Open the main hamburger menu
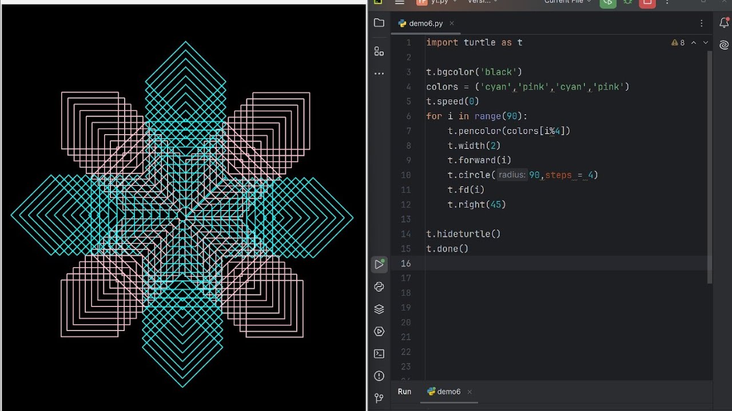This screenshot has width=732, height=411. [400, 2]
